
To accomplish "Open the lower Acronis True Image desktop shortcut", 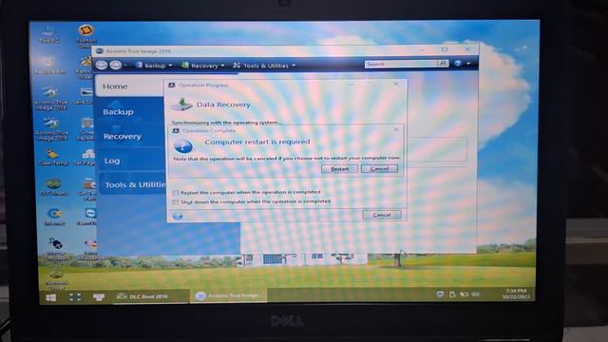I will coord(51,129).
